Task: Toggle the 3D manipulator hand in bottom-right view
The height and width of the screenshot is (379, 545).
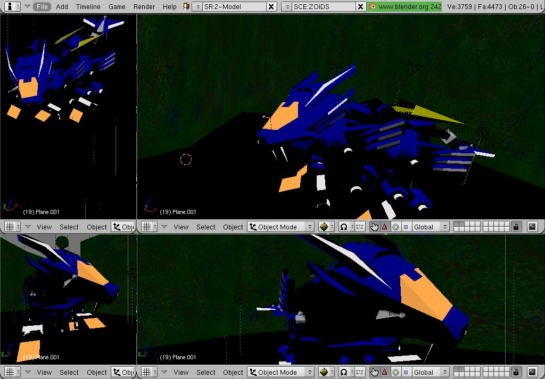Action: point(374,372)
